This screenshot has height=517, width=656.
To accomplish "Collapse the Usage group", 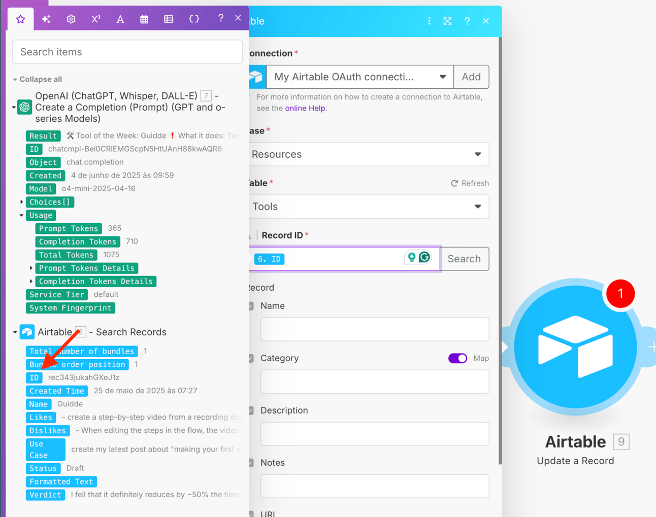I will (22, 215).
